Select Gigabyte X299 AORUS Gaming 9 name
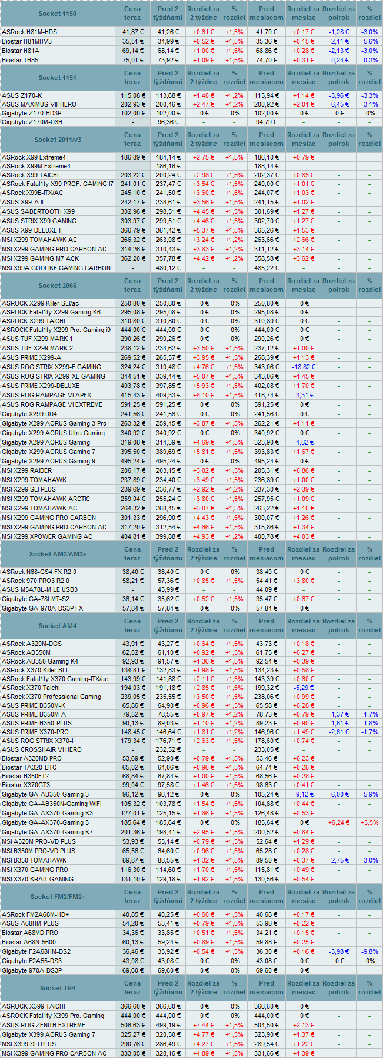The height and width of the screenshot is (1058, 383). (48, 461)
